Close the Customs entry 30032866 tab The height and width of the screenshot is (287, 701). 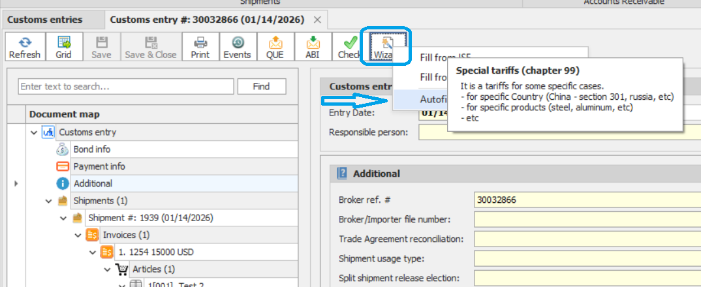pos(317,20)
